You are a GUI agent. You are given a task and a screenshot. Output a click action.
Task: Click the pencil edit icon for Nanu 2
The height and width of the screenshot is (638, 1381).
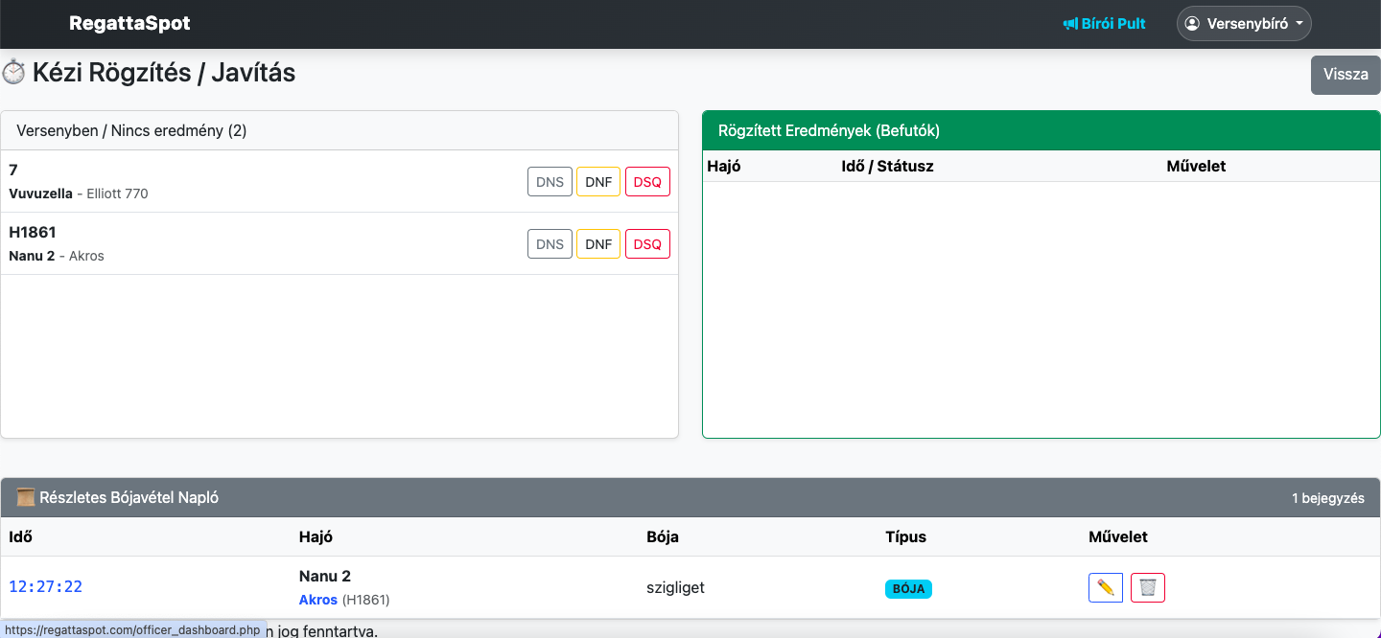[x=1105, y=587]
